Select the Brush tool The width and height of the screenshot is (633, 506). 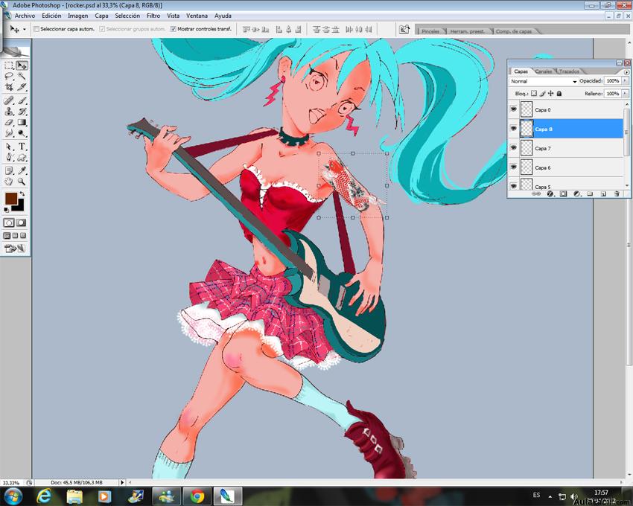22,100
